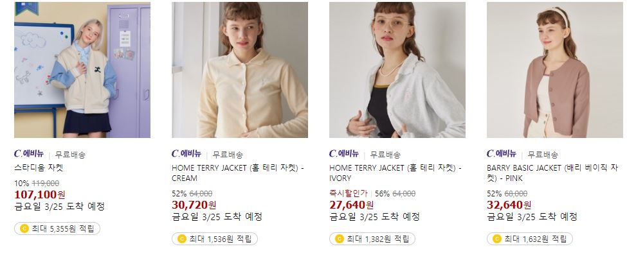The height and width of the screenshot is (267, 627).
Task: Click the C.에비뉴 logo above BARRY BASIC JACKET
Action: [502, 153]
